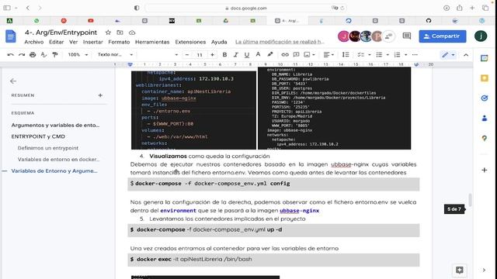This screenshot has width=497, height=279.
Task: Open the move-to-folder icon beside the title
Action: click(120, 33)
